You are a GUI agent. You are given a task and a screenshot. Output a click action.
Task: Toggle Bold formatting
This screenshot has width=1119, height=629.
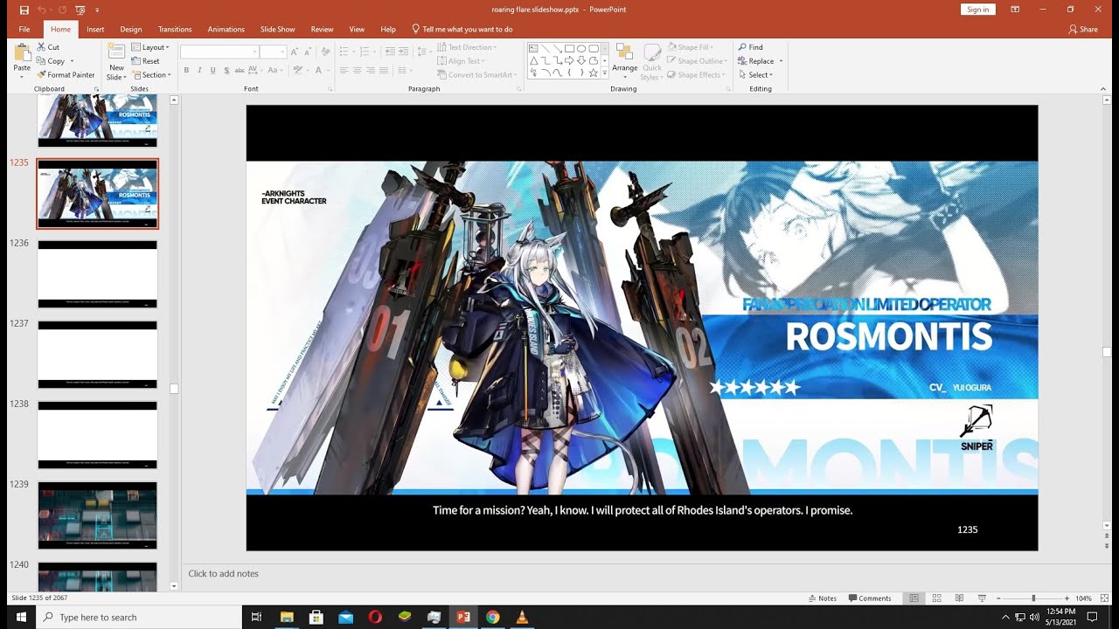click(x=186, y=70)
